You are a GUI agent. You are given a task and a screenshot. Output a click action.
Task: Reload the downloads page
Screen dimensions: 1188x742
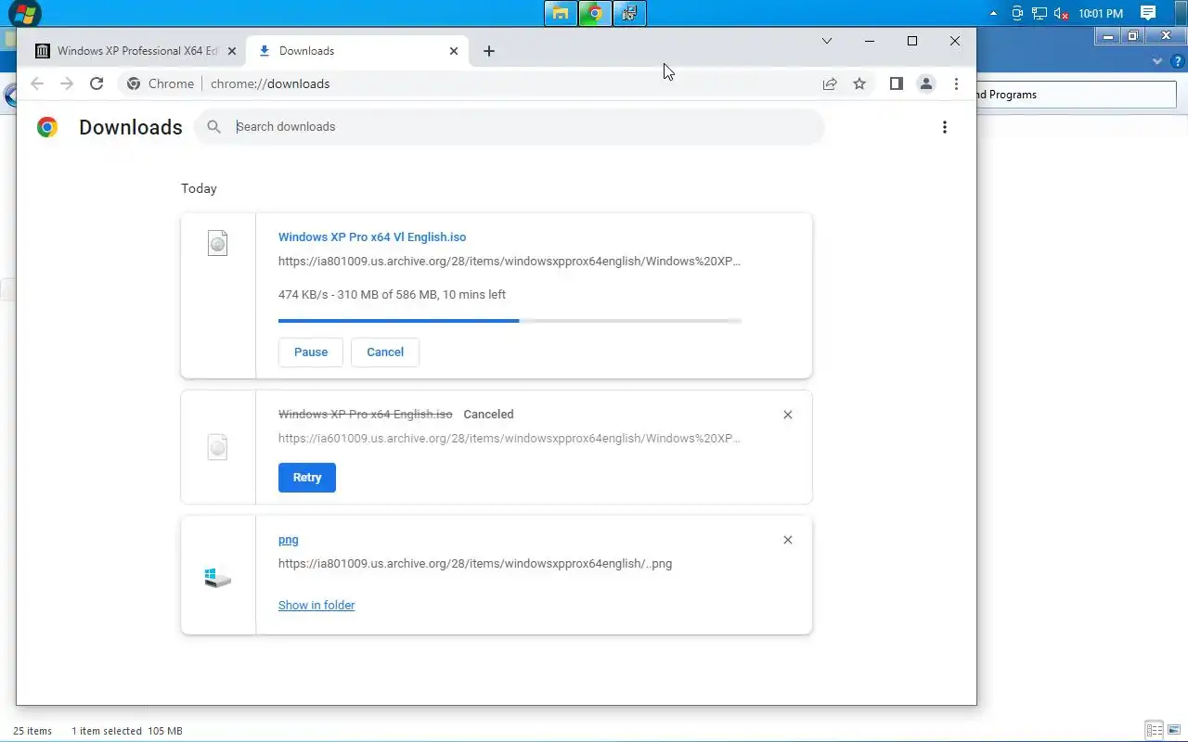click(x=97, y=83)
